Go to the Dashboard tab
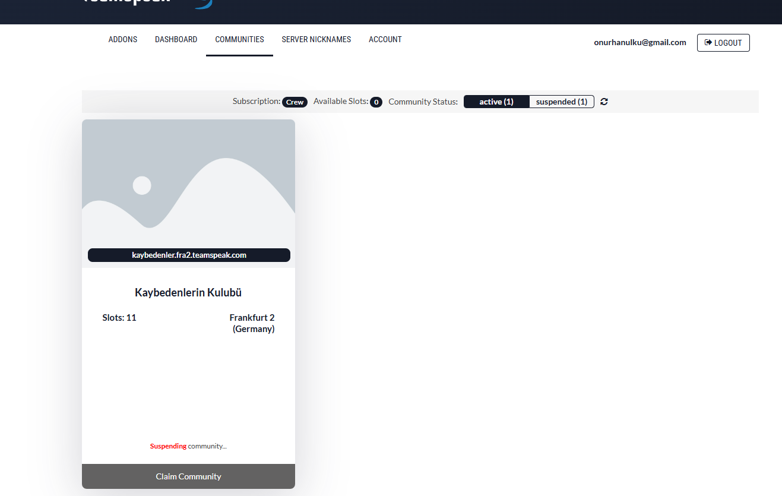The height and width of the screenshot is (496, 782). point(176,40)
